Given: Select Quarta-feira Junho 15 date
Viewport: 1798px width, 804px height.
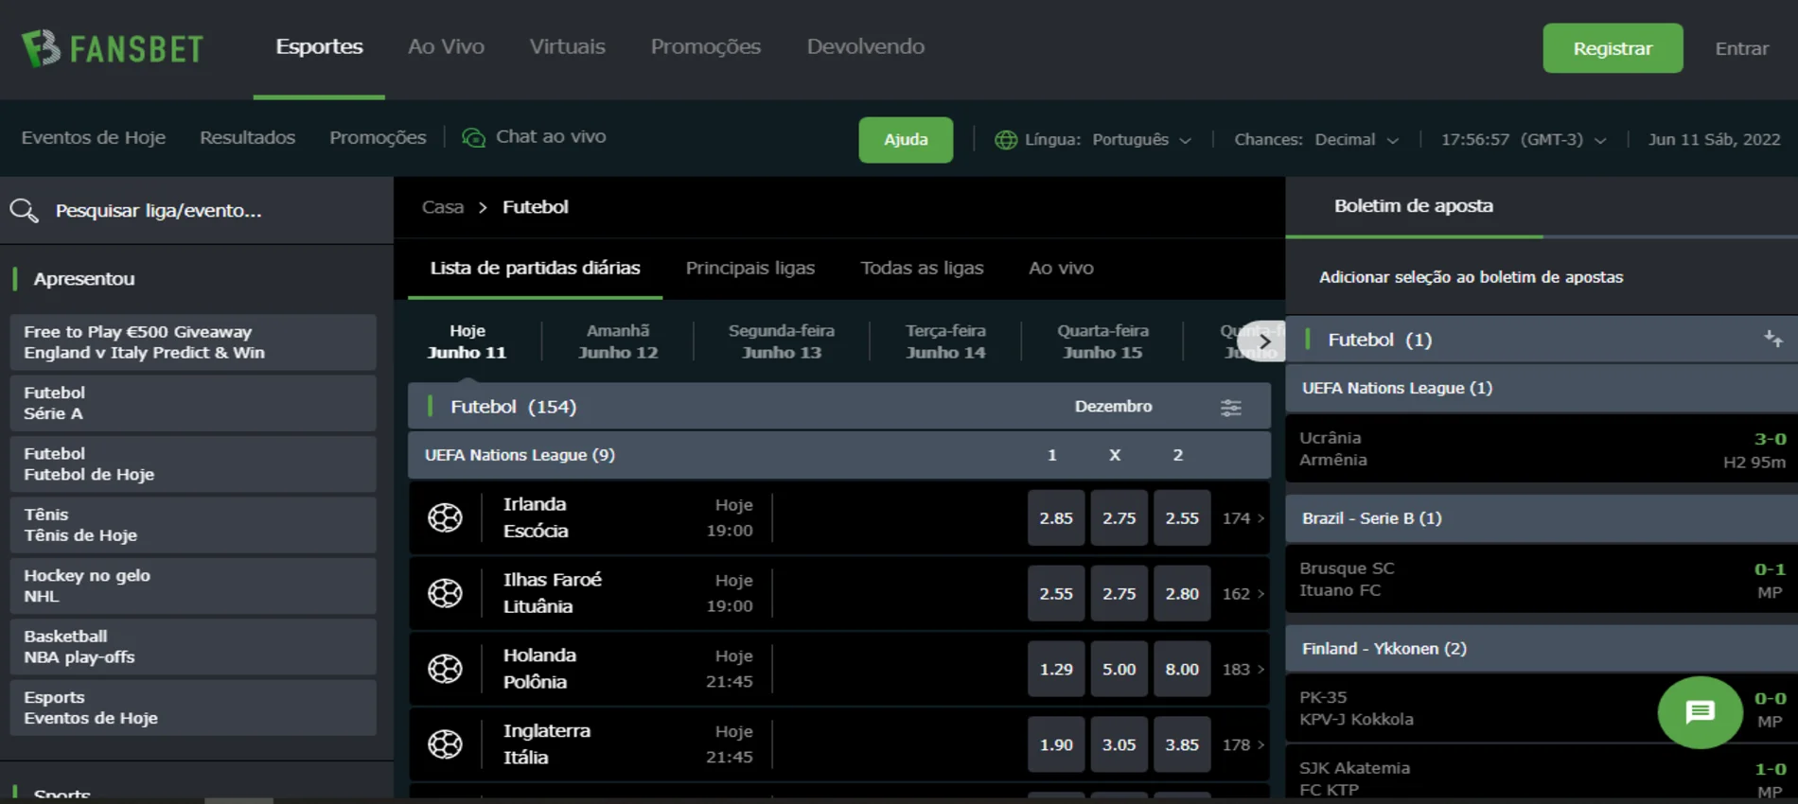Looking at the screenshot, I should point(1102,341).
